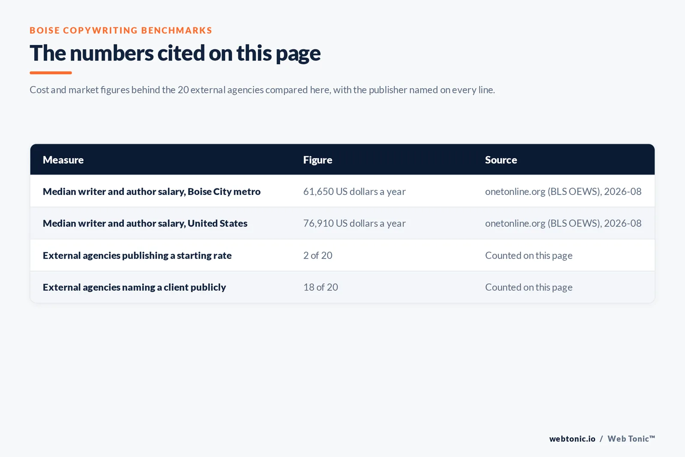The image size is (685, 457).
Task: Open the webtonic.io footer link
Action: point(572,439)
